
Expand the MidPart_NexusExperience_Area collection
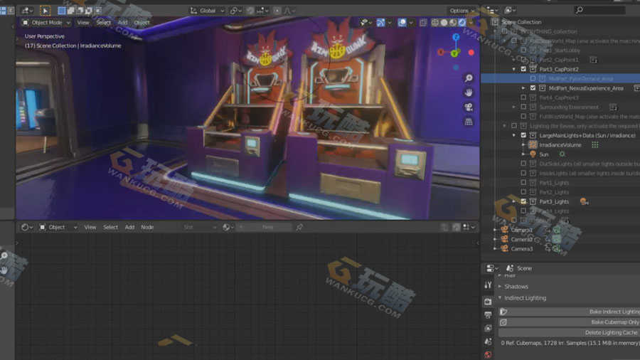pyautogui.click(x=523, y=88)
